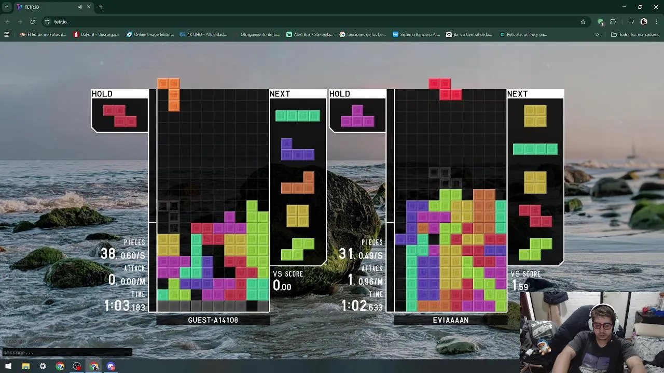Screen dimensions: 664x373
Task: Expand the hidden bookmarks overflow chevron
Action: 597,35
